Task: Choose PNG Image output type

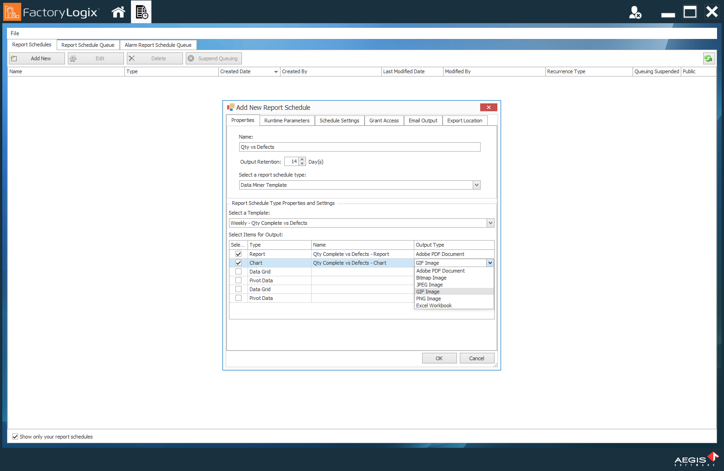Action: click(x=454, y=299)
